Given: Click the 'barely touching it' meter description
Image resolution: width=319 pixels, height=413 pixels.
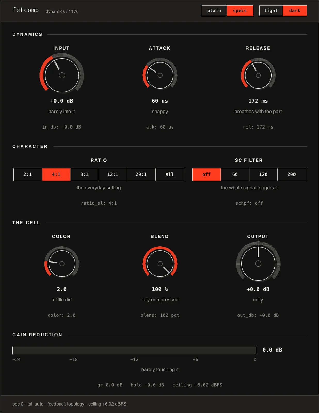Looking at the screenshot, I should pyautogui.click(x=160, y=369).
